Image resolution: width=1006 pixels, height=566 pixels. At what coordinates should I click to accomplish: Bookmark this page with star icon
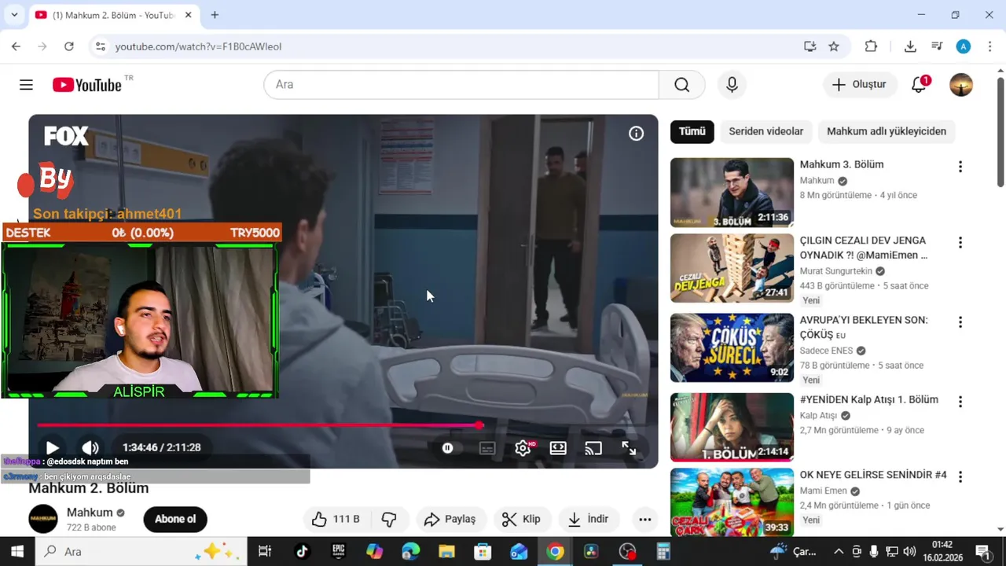(x=834, y=46)
